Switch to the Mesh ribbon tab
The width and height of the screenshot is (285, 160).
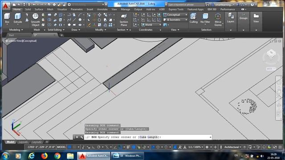[x=50, y=9]
